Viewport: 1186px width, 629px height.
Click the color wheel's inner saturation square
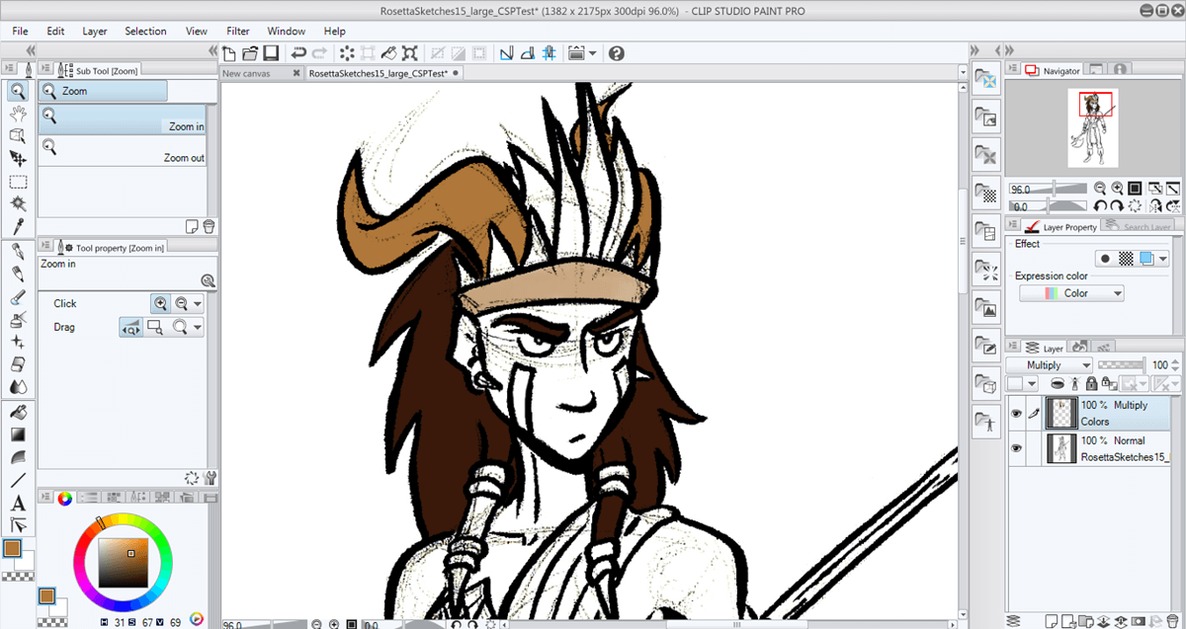[123, 560]
